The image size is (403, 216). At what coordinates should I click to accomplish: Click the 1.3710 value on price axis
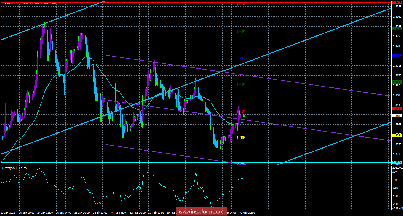click(x=397, y=154)
